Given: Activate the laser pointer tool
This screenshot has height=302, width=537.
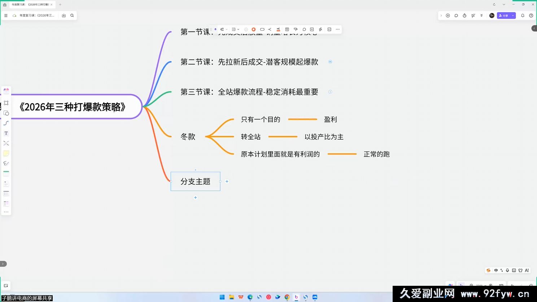Looking at the screenshot, I should [x=473, y=15].
